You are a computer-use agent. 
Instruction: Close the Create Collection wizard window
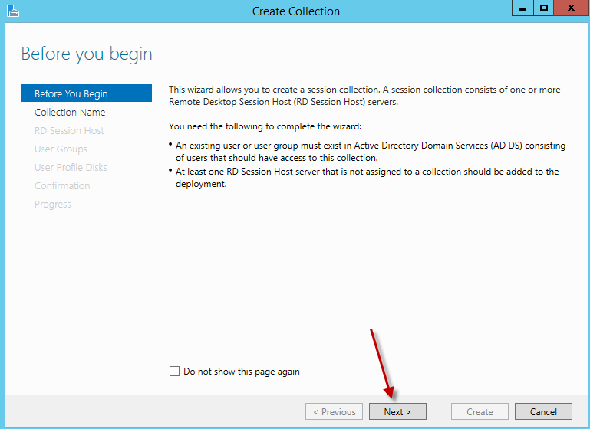[x=571, y=9]
